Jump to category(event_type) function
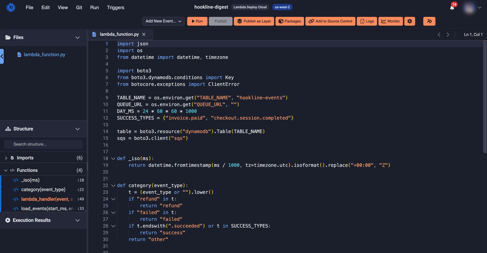Viewport: 487px width, 253px height. pyautogui.click(x=44, y=189)
